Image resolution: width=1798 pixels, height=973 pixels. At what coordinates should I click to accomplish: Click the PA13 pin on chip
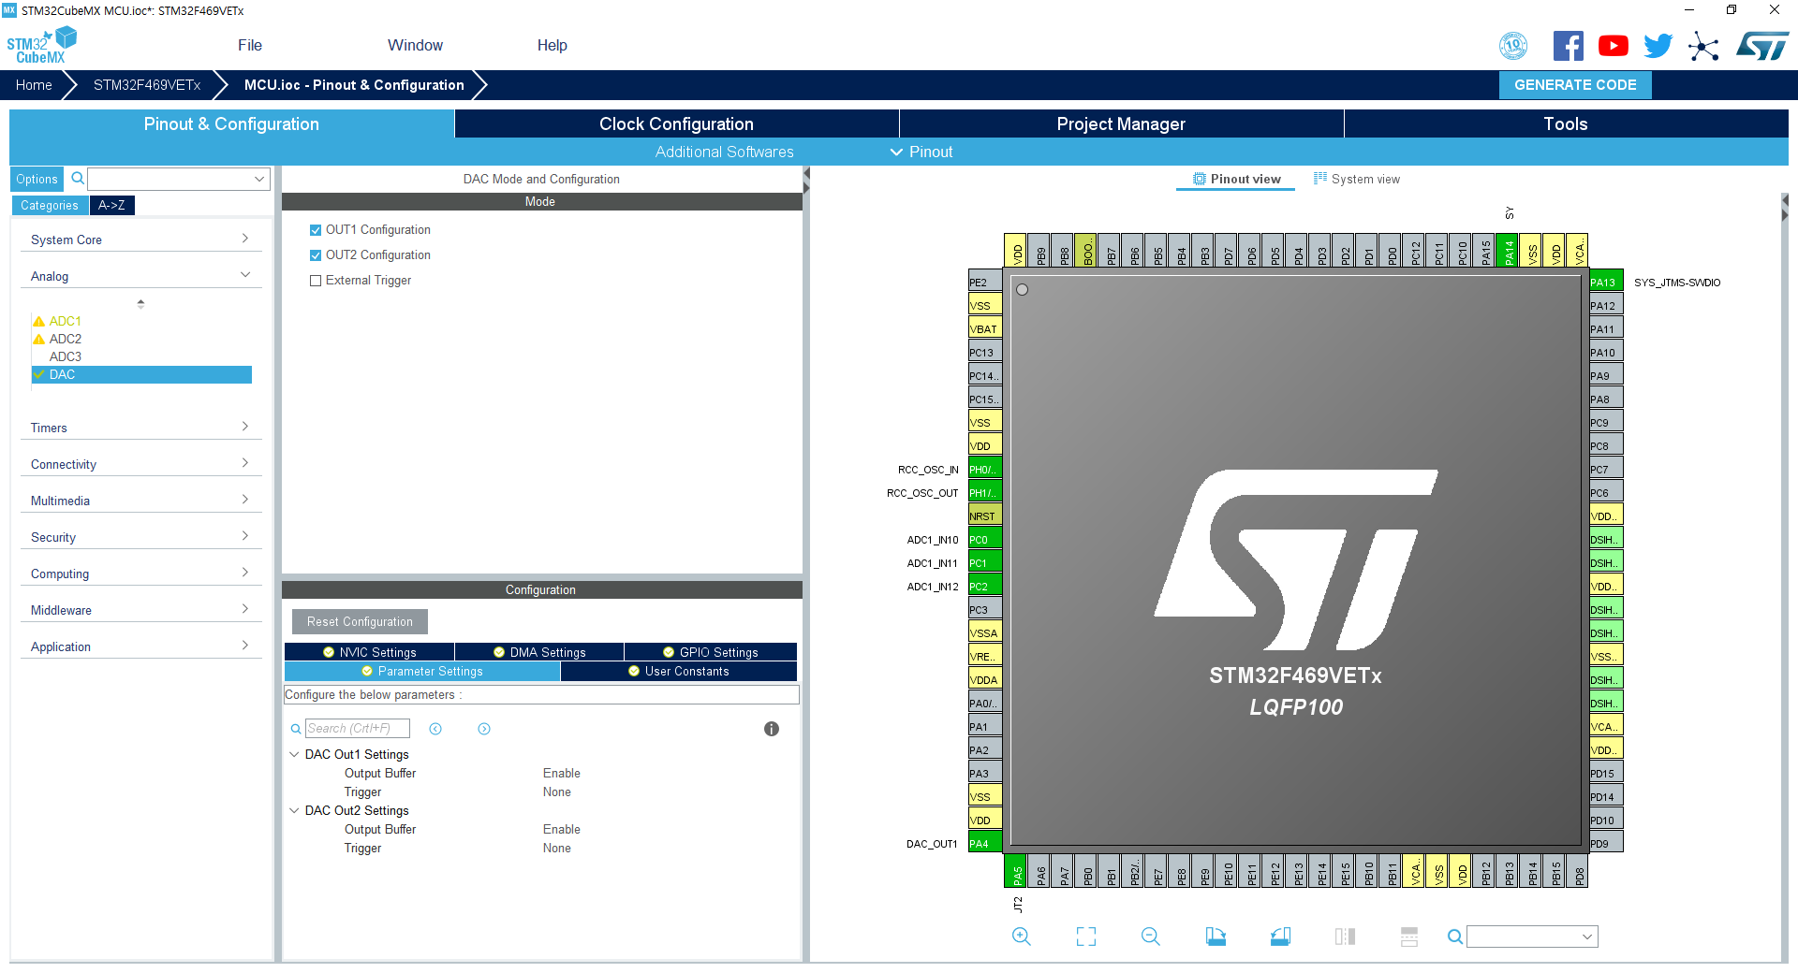point(1606,282)
